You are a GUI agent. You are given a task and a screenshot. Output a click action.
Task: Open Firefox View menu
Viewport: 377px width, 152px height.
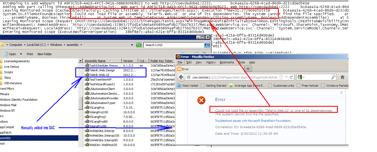199,62
